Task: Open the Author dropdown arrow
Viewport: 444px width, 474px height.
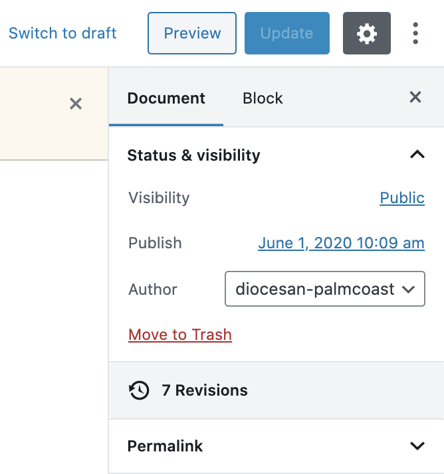Action: [409, 289]
